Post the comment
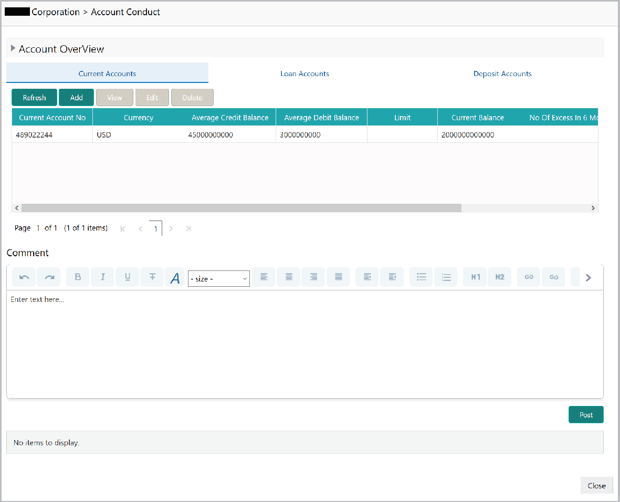This screenshot has width=620, height=502. point(586,415)
